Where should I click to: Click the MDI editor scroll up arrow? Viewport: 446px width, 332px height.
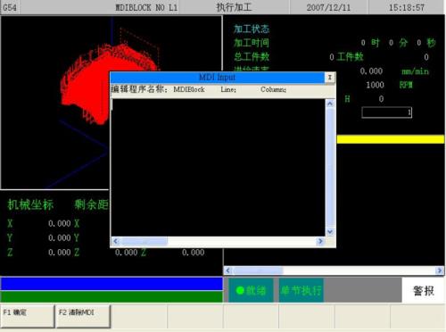click(330, 104)
